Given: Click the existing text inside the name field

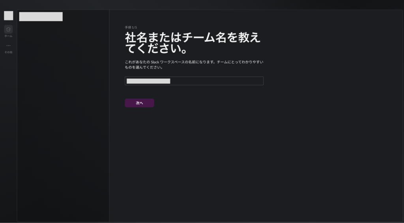Looking at the screenshot, I should tap(148, 81).
